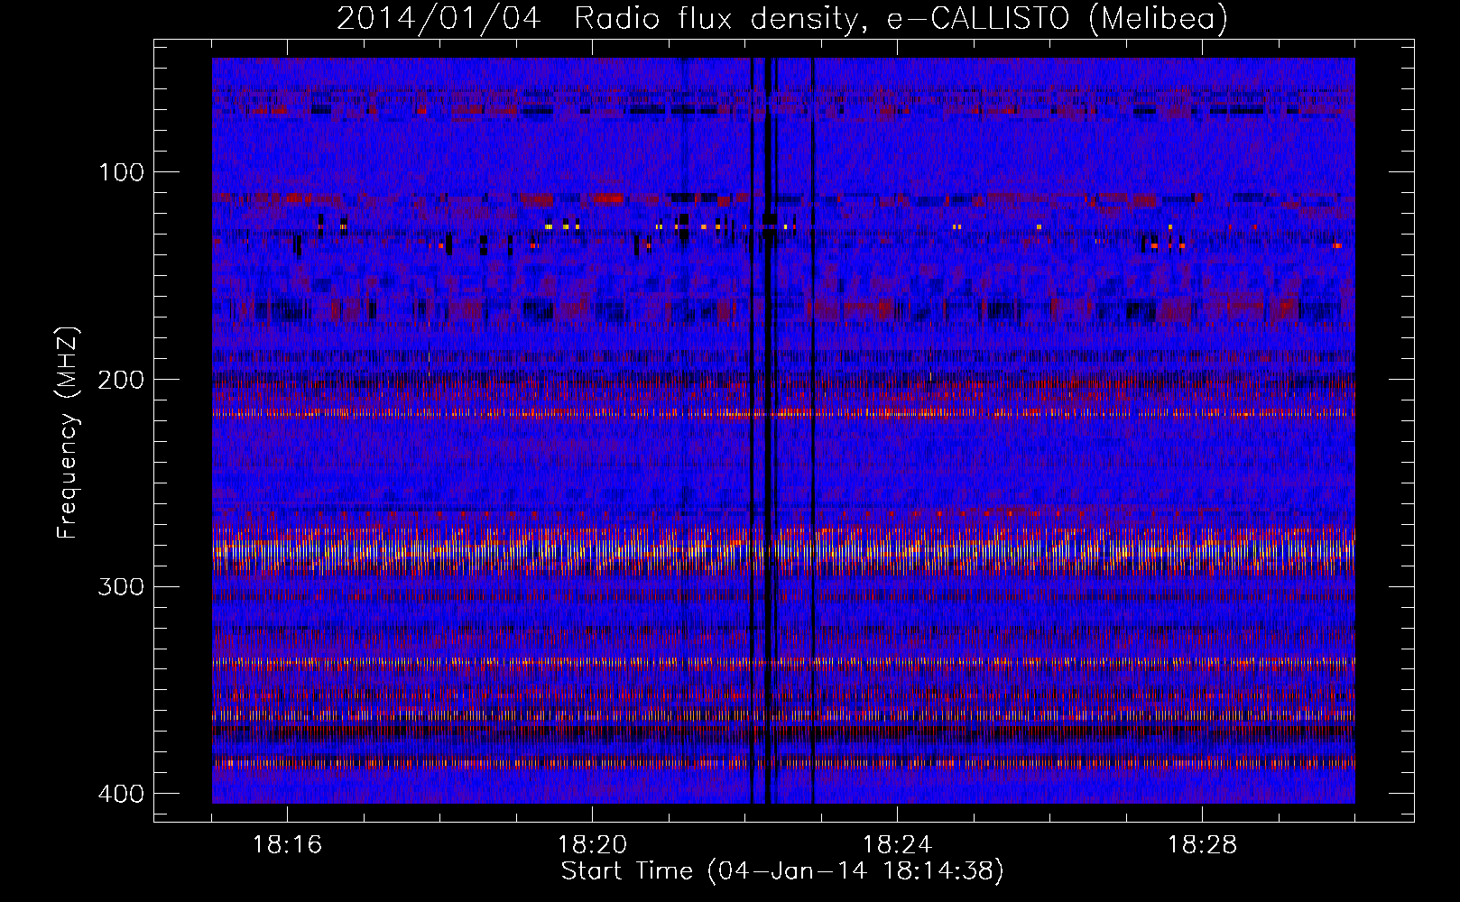Click the '18:24' time tick label
Image resolution: width=1460 pixels, height=902 pixels.
click(x=897, y=845)
